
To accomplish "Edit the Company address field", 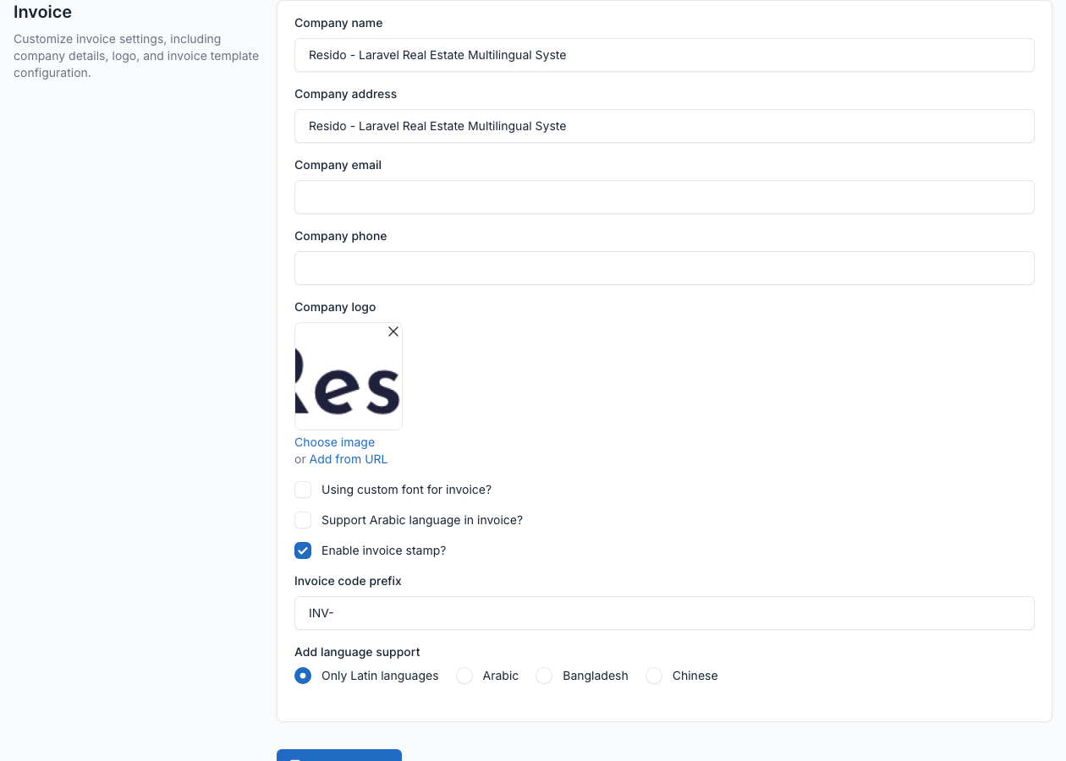I will (664, 126).
